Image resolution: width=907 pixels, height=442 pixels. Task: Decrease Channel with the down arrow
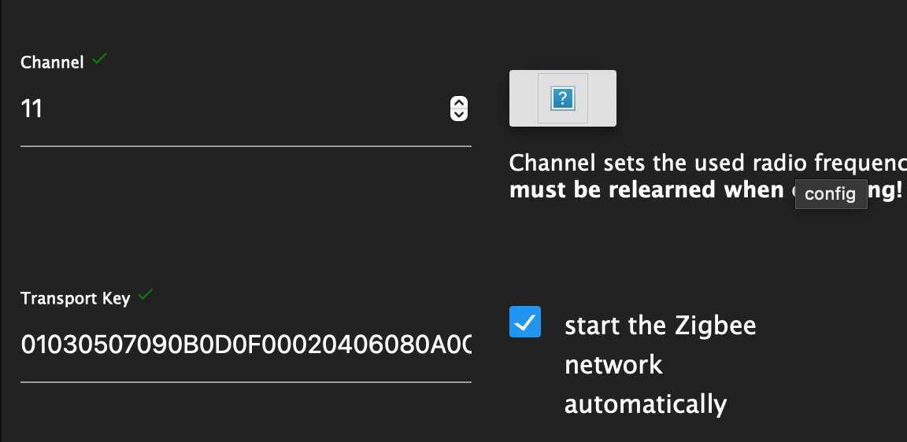(458, 115)
